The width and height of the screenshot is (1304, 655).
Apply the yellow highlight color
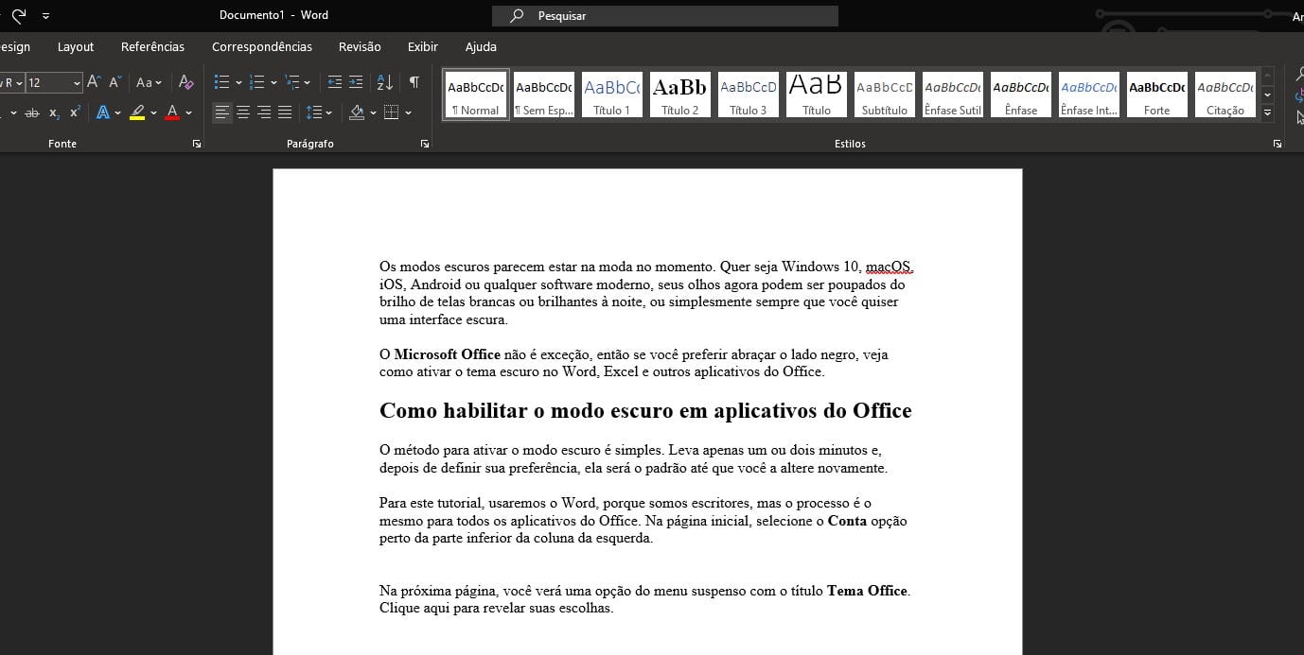(x=137, y=112)
